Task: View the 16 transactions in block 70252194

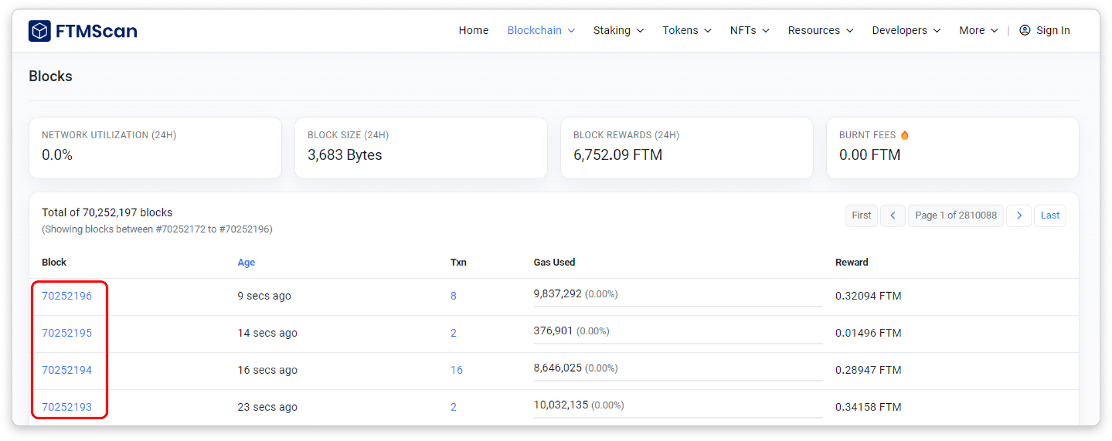Action: [456, 370]
